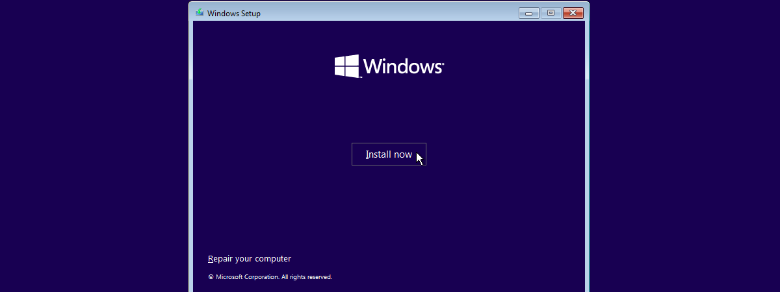Click the Microsoft Corporation copyright text
Image resolution: width=780 pixels, height=292 pixels.
tap(270, 277)
